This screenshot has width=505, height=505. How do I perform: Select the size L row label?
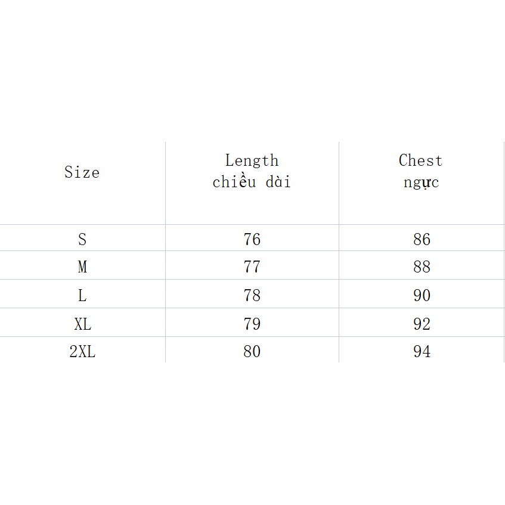tap(82, 296)
